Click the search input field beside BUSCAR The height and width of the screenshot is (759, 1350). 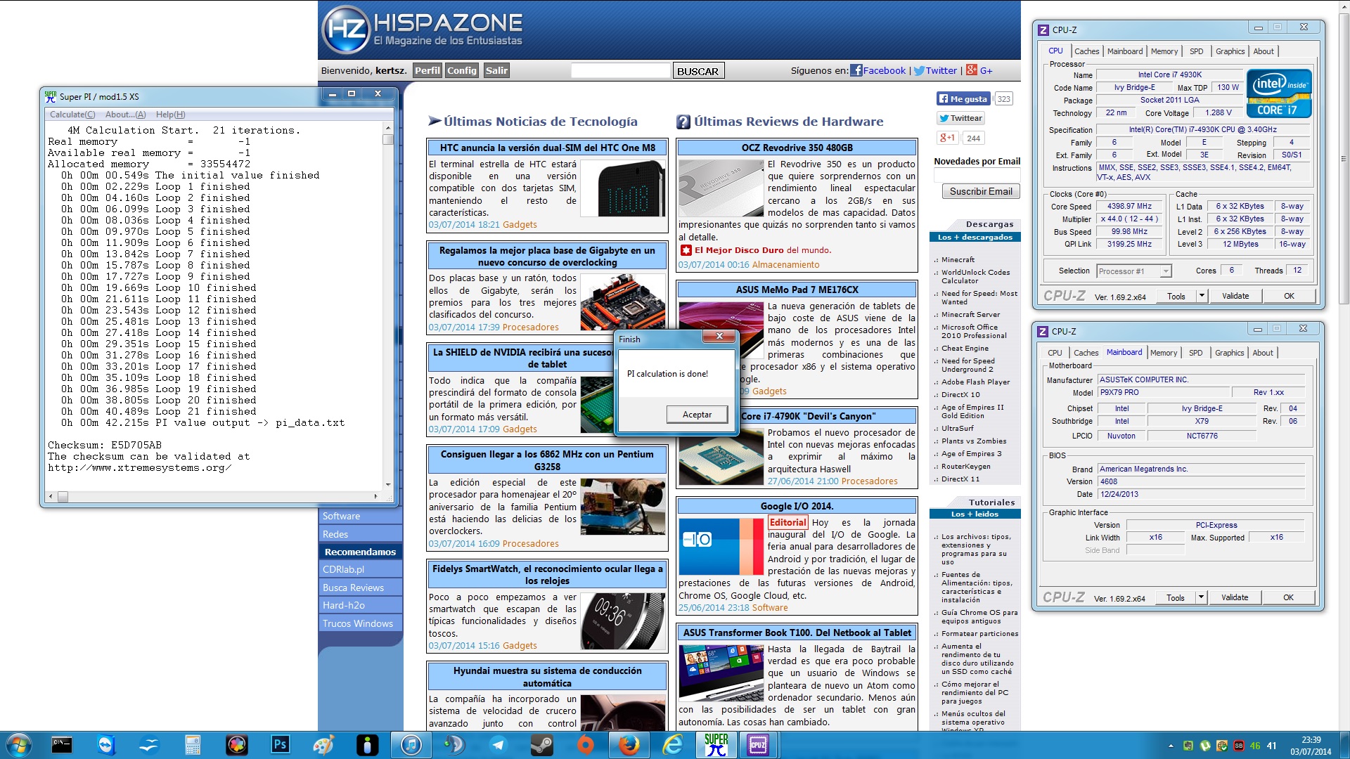coord(620,71)
